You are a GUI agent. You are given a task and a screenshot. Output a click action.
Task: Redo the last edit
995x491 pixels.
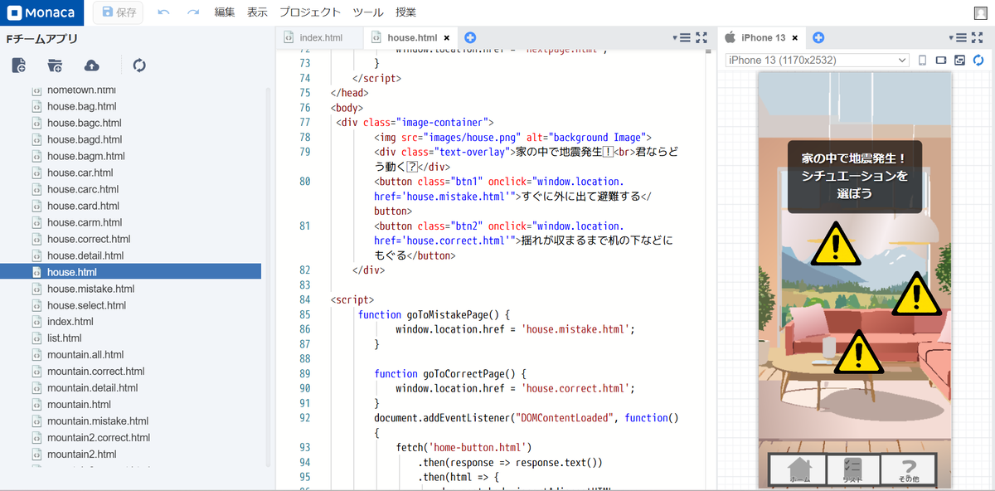pyautogui.click(x=192, y=12)
